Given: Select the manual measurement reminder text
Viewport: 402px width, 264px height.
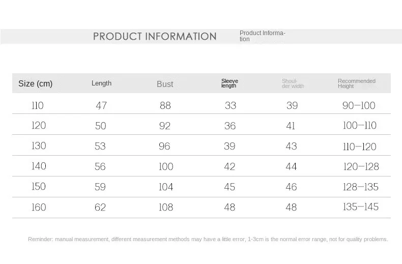Looking at the screenshot, I should pos(208,240).
